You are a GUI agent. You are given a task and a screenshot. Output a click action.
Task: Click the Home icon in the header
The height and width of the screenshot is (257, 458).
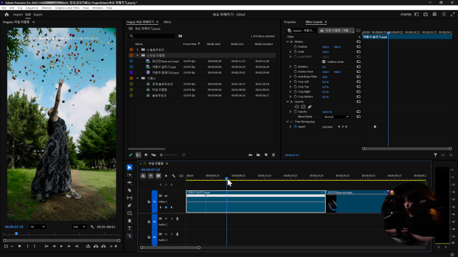click(x=6, y=14)
